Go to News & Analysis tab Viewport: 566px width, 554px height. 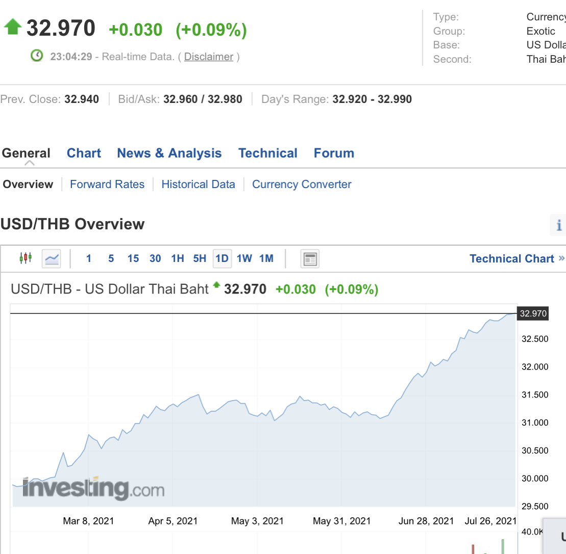[169, 153]
